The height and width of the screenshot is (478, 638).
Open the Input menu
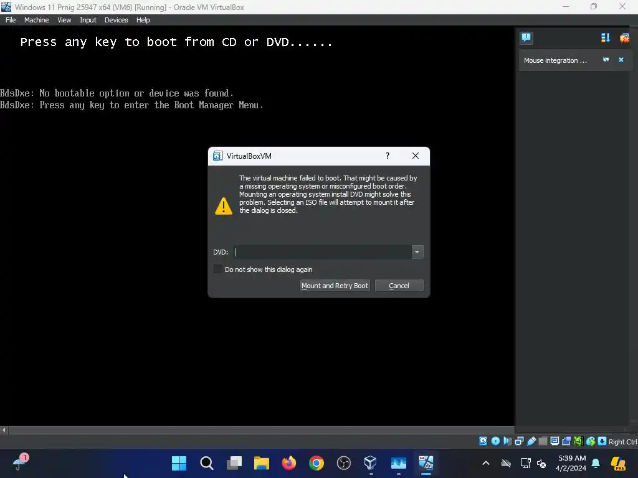point(88,20)
